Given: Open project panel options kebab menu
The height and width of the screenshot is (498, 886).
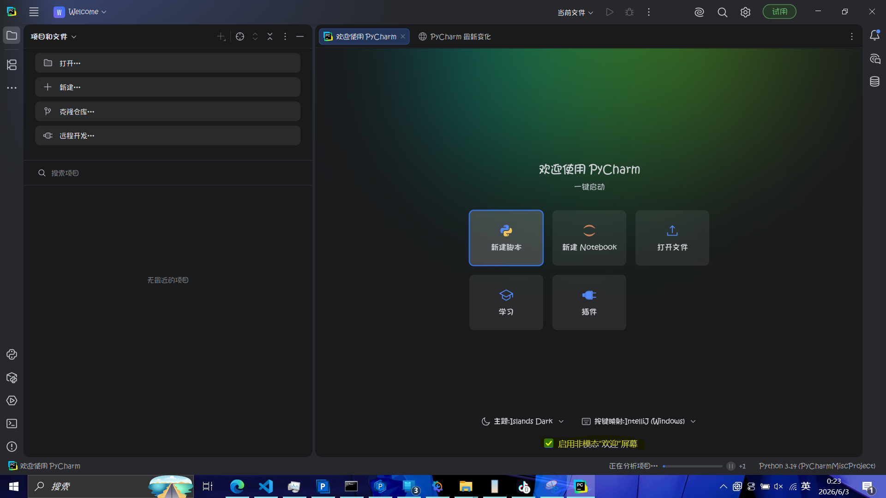Looking at the screenshot, I should [x=285, y=37].
